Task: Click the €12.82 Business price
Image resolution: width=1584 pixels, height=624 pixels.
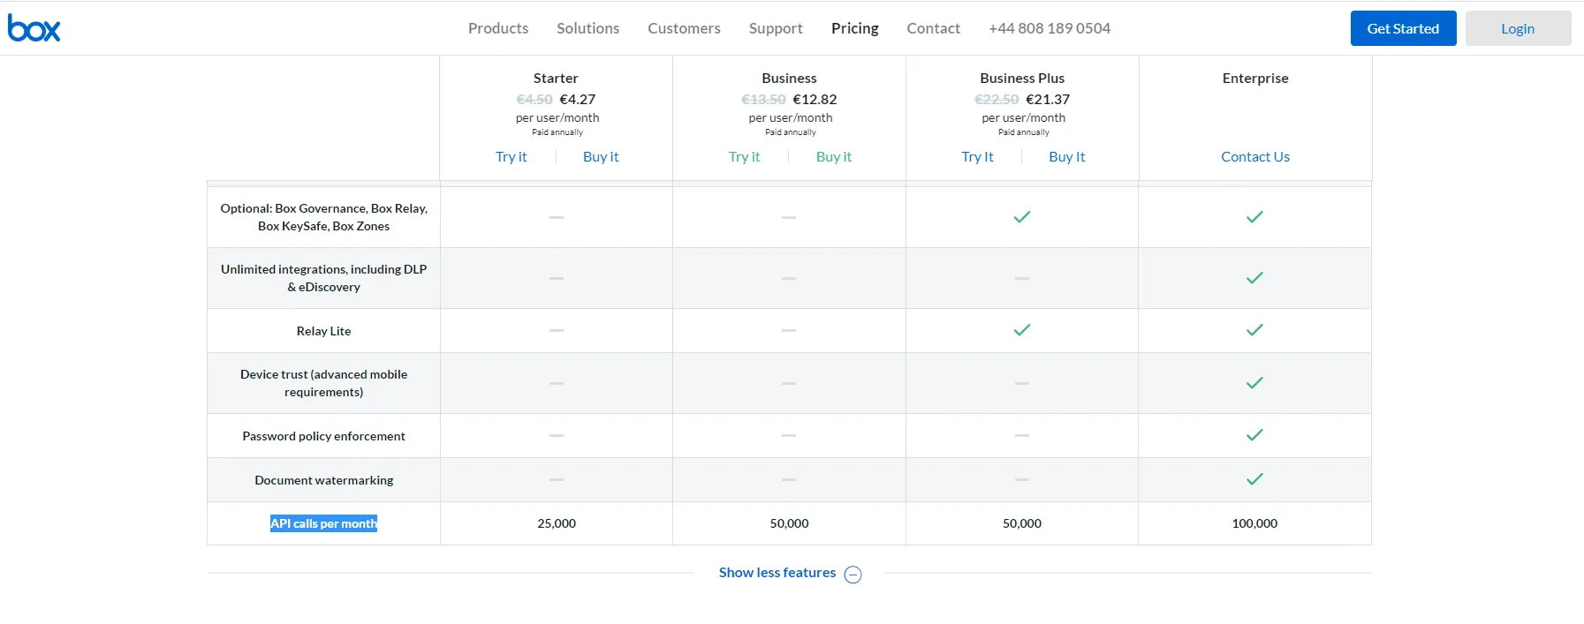Action: [x=815, y=99]
